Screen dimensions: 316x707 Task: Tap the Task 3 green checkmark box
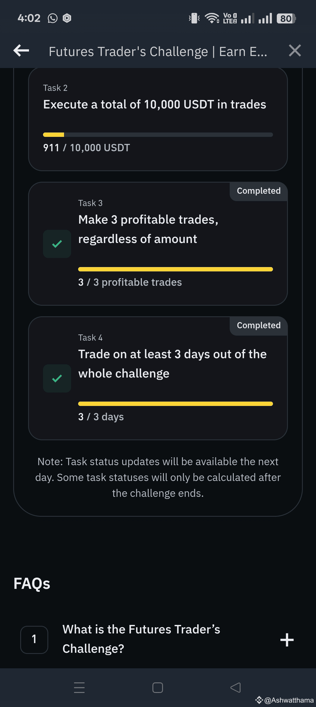(57, 244)
